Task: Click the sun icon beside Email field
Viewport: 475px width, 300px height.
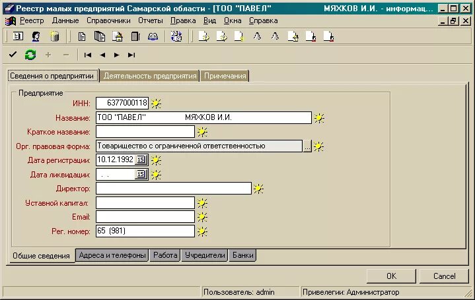Action: (202, 217)
